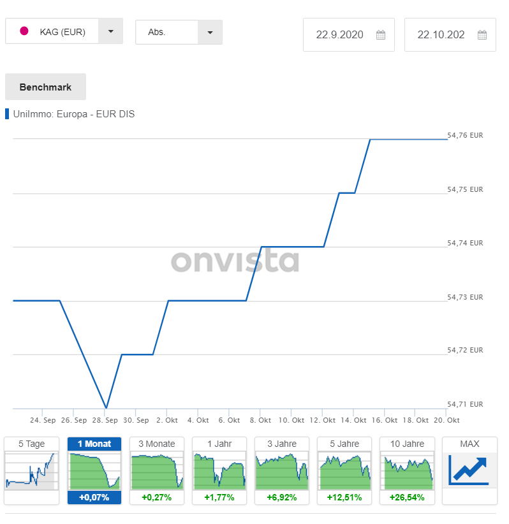Screen dimensions: 509x524
Task: Choose the 3 Jahre time range
Action: (281, 444)
